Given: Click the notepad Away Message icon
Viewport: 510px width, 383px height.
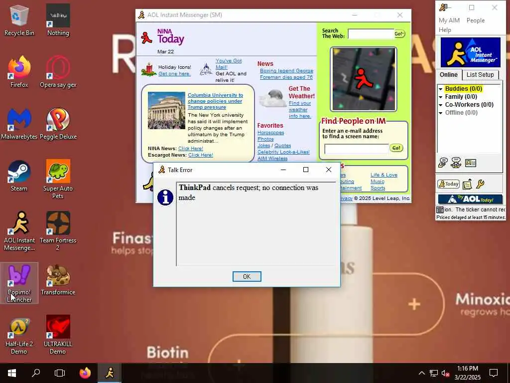Looking at the screenshot, I should [467, 184].
